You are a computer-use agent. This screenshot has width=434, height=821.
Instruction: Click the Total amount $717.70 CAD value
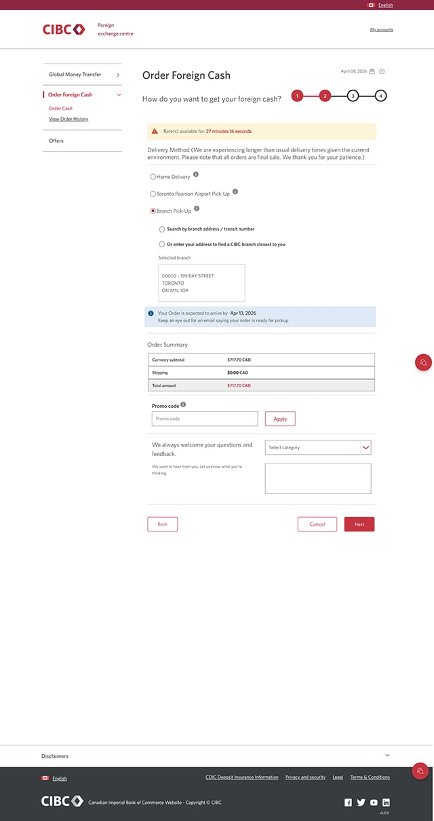239,385
